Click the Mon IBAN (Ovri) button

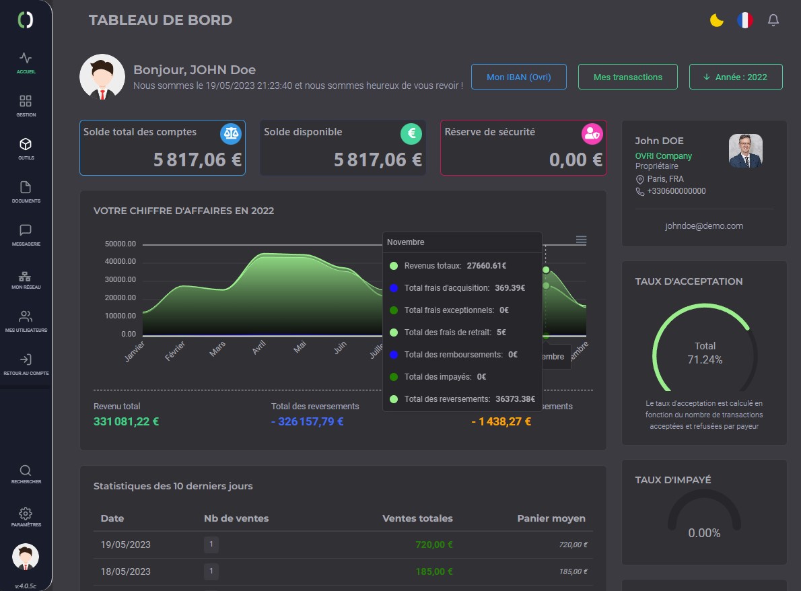(518, 77)
